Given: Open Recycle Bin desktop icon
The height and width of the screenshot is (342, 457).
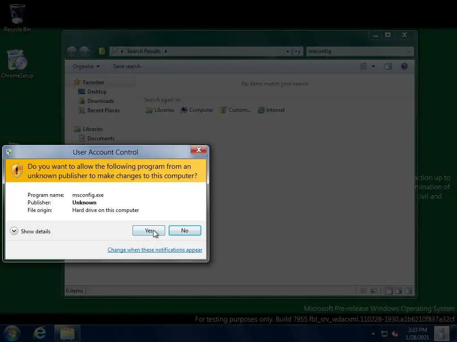Looking at the screenshot, I should [x=17, y=18].
